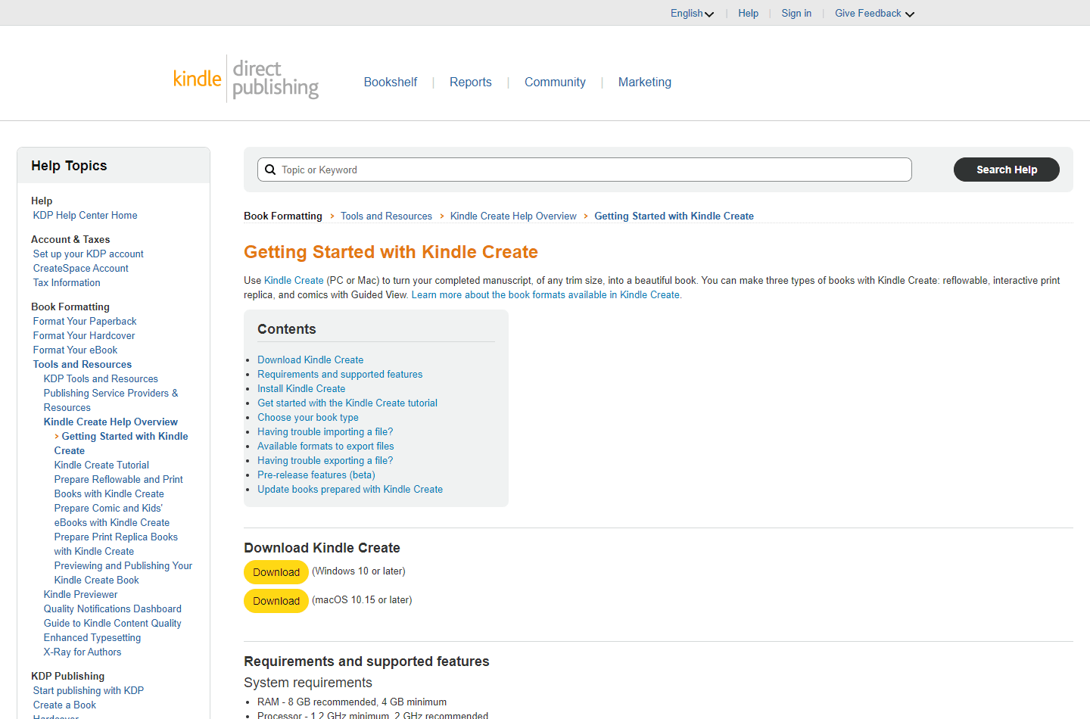Viewport: 1090px width, 719px height.
Task: Open X-Ray for Authors sidebar link
Action: 82,652
